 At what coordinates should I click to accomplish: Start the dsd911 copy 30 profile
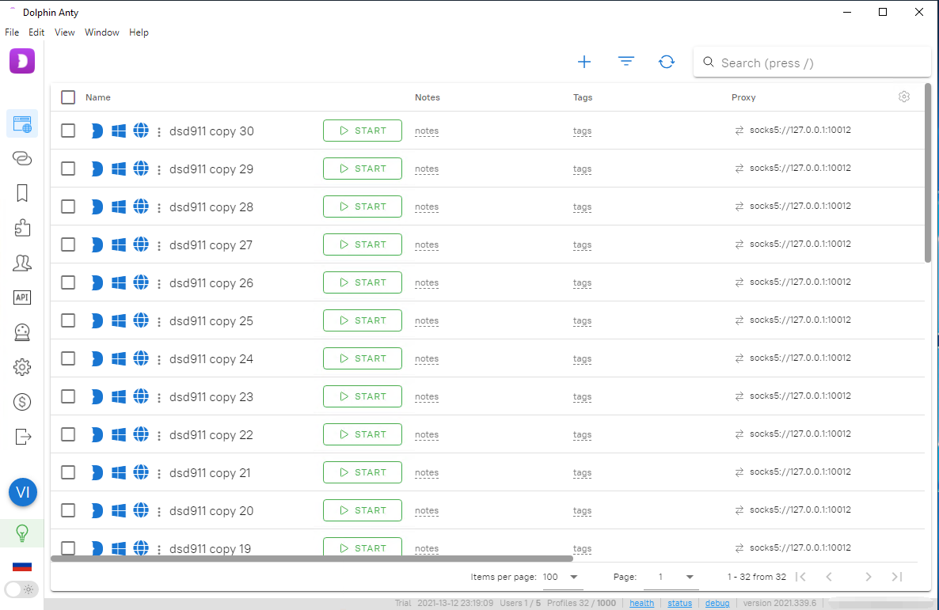tap(363, 131)
